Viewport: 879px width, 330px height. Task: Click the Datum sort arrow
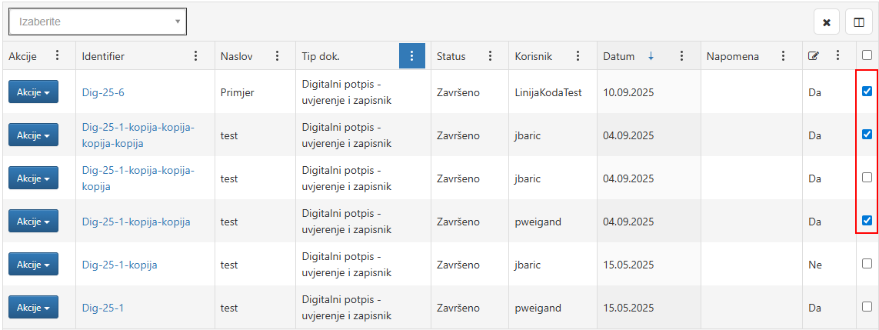point(651,56)
